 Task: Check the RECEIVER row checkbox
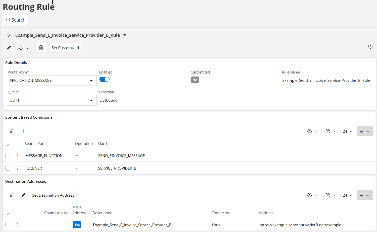tap(8, 168)
